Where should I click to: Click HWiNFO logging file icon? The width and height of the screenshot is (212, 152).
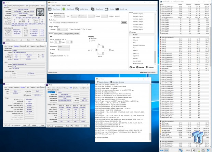point(198,150)
